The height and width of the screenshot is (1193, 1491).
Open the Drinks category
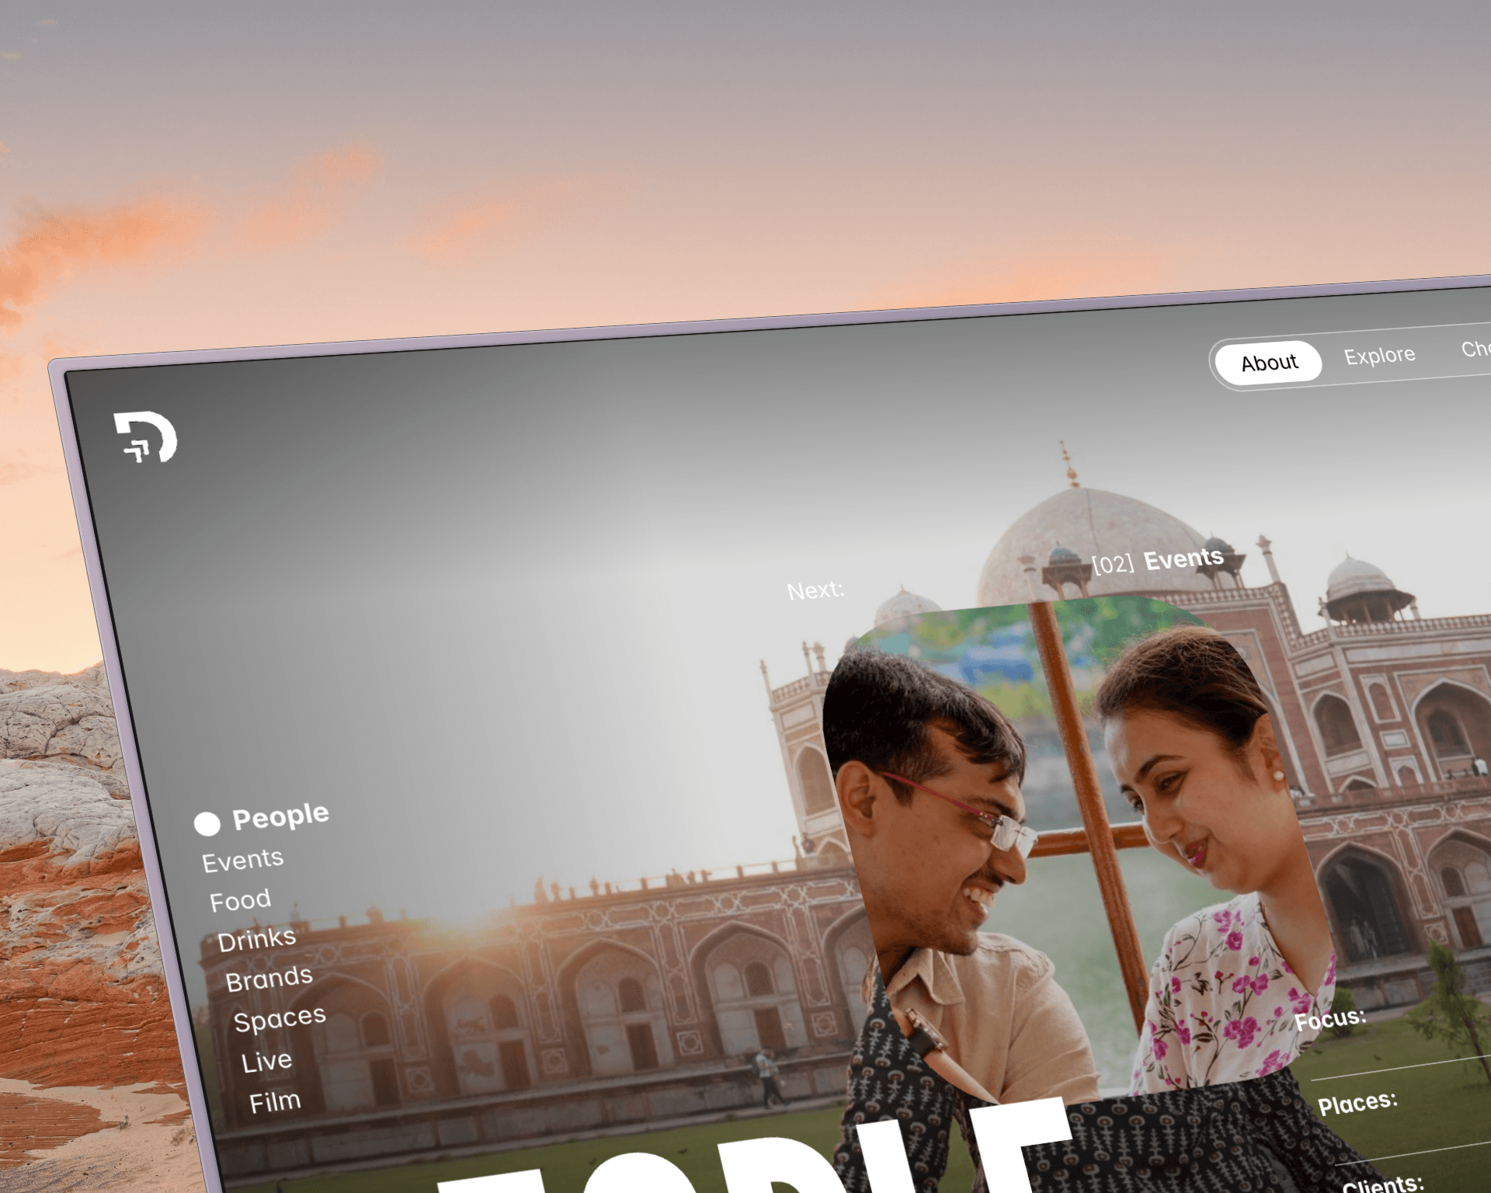(x=257, y=940)
